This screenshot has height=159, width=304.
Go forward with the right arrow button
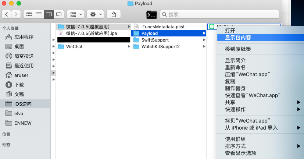click(16, 14)
